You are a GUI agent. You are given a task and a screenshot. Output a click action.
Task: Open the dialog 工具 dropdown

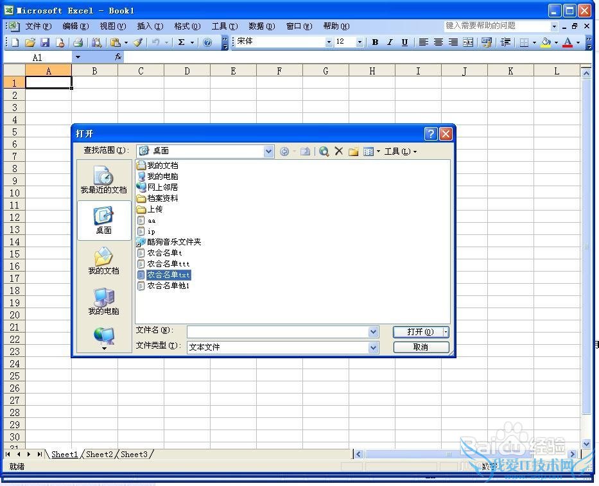tap(400, 152)
